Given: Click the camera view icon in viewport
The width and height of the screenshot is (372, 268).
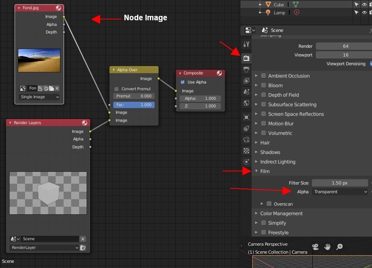Looking at the screenshot, I should (x=315, y=247).
